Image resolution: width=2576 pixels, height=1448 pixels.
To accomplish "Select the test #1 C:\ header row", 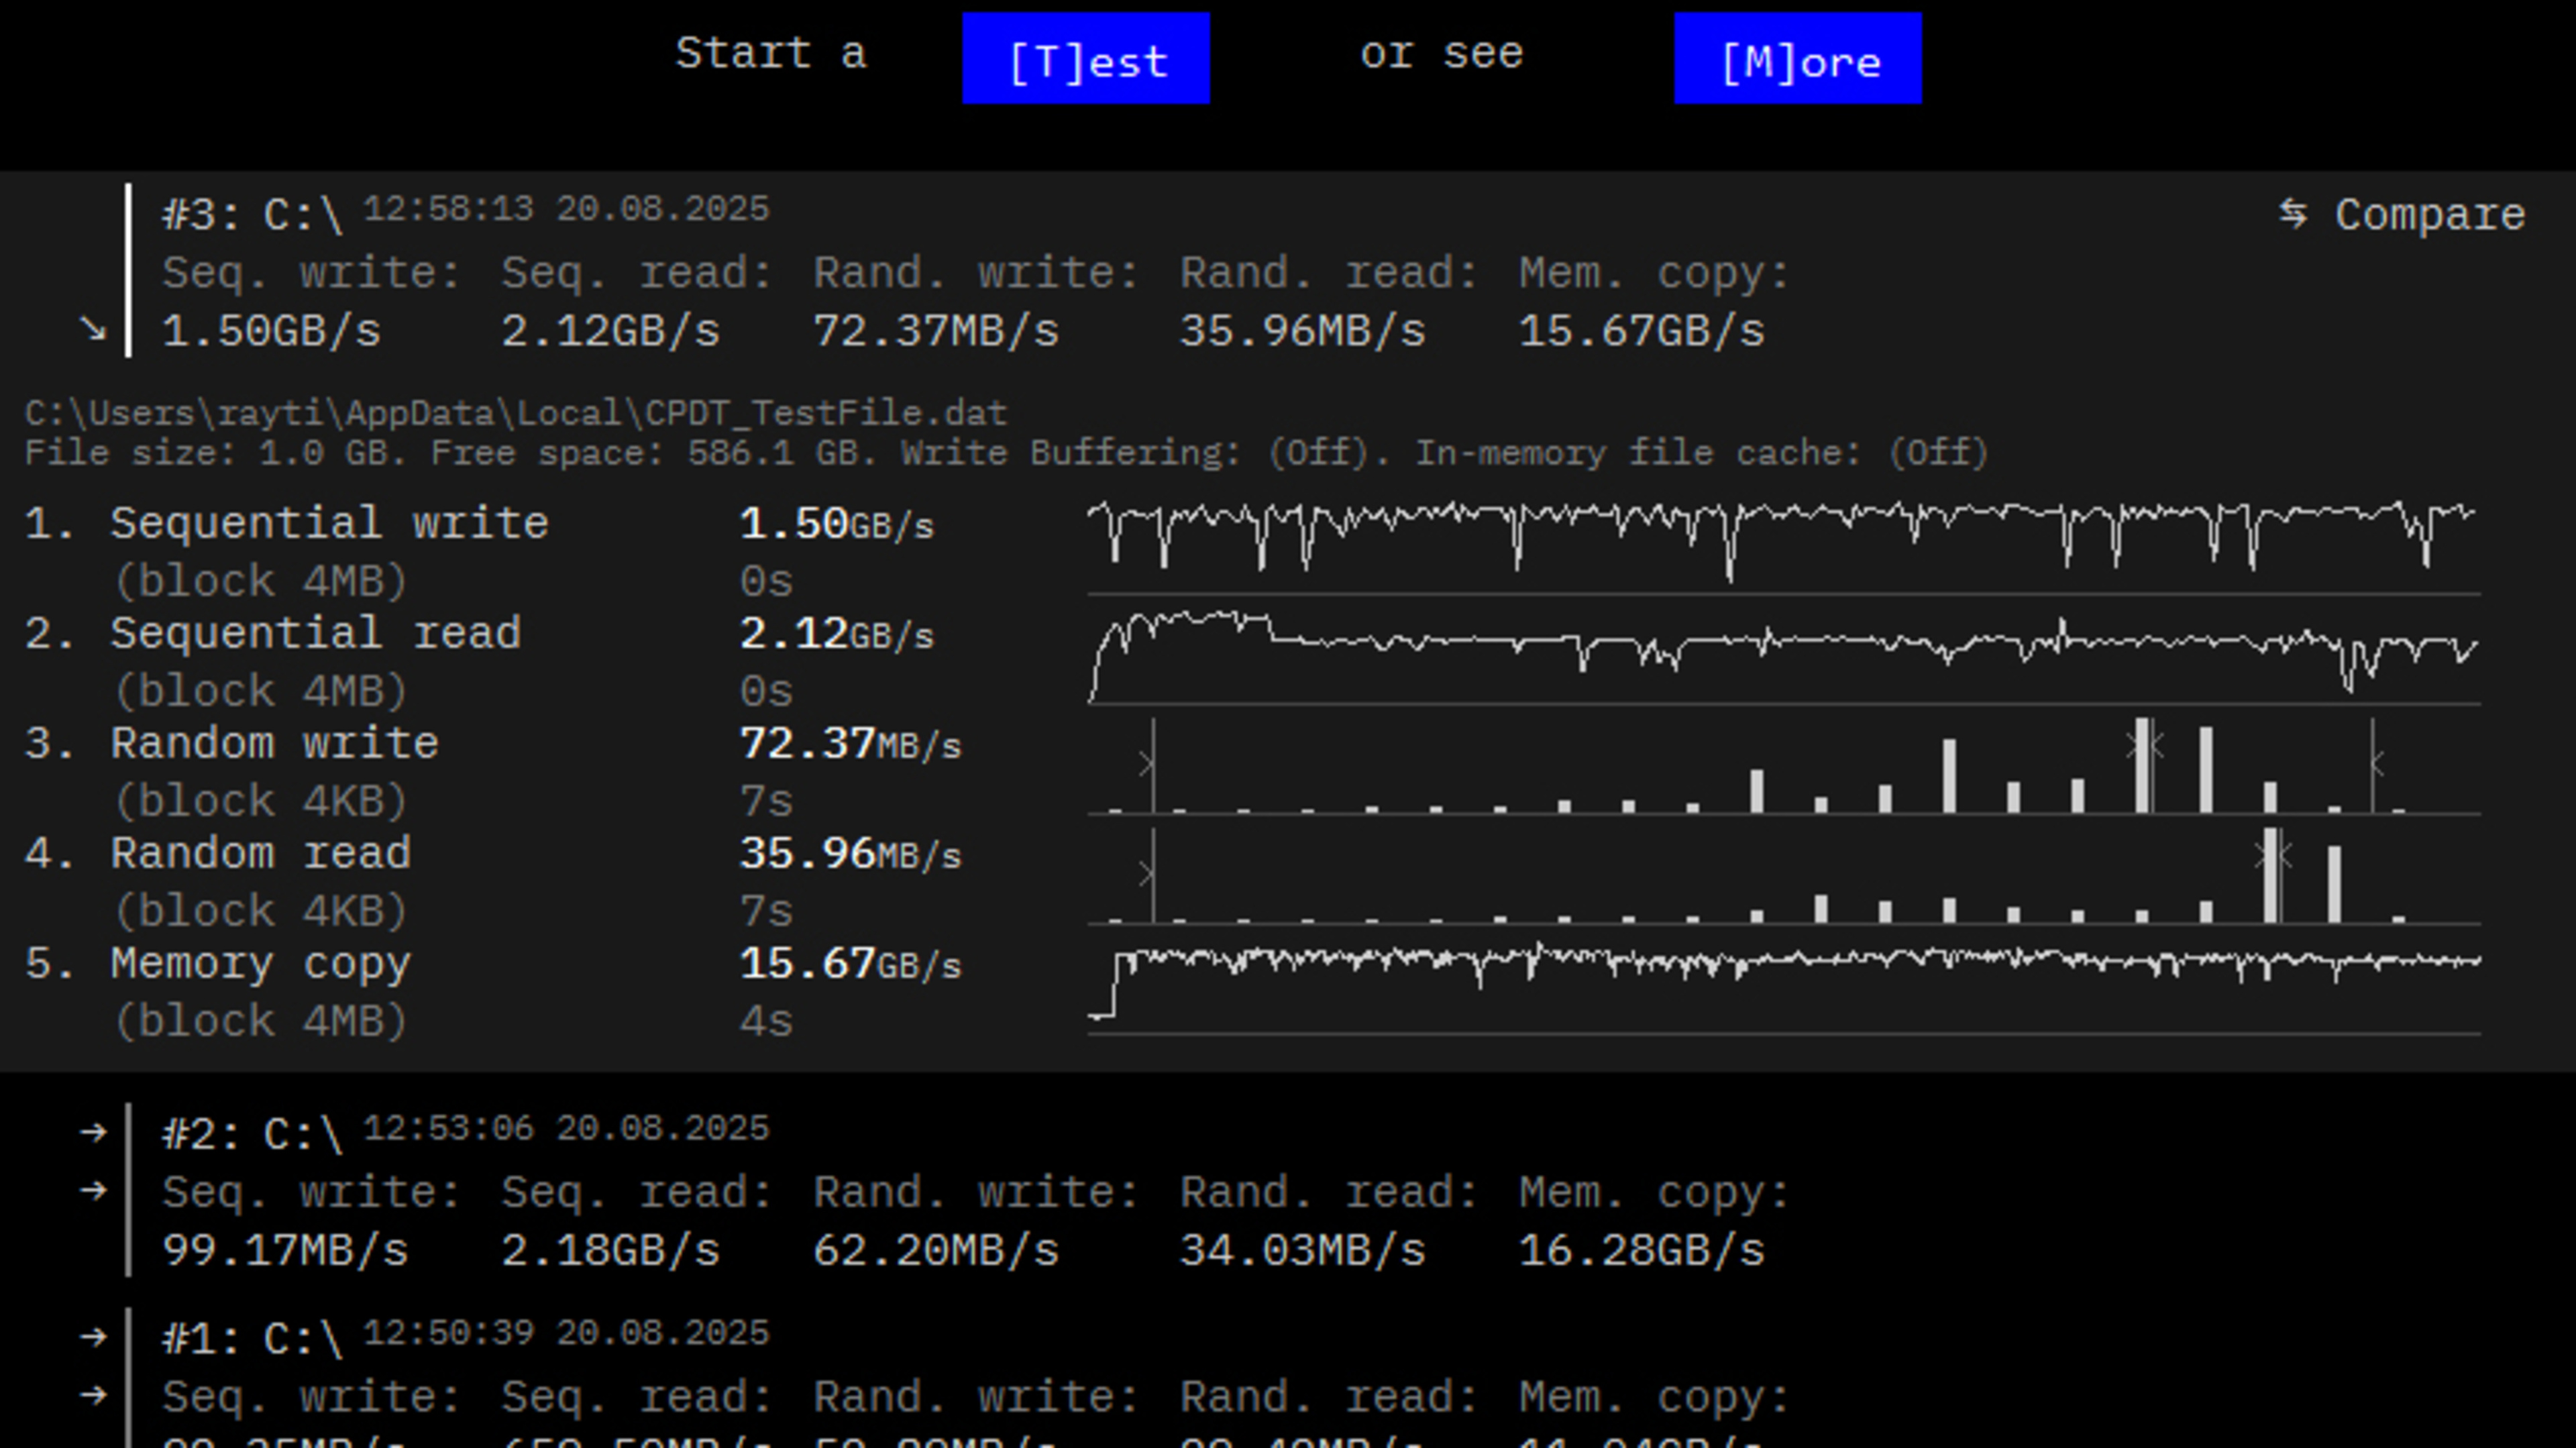I will (x=252, y=1339).
